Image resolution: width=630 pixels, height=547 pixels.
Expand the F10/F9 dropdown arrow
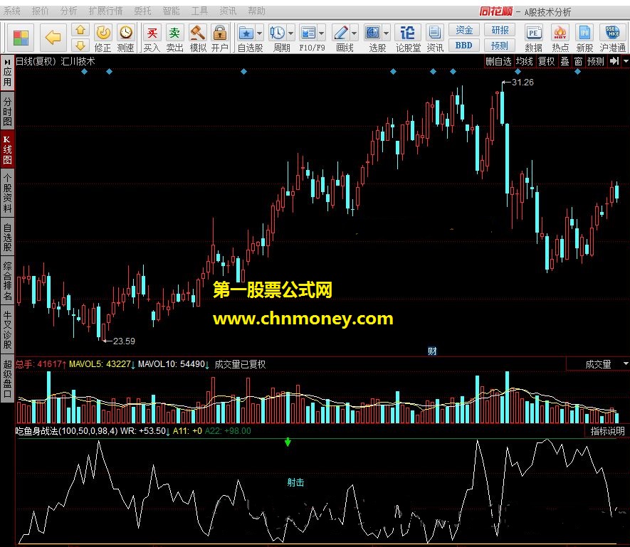[322, 33]
